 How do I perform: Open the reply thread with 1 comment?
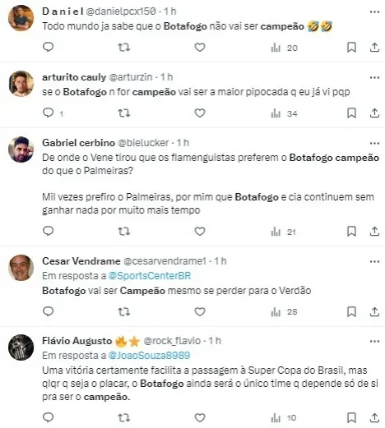tap(53, 113)
